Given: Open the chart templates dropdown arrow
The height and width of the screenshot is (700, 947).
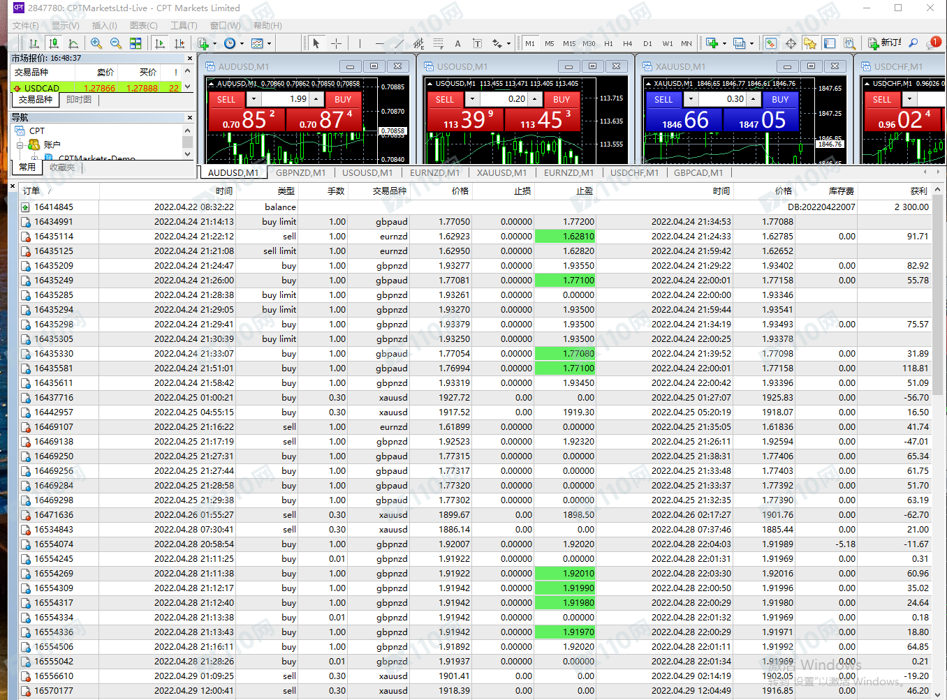Looking at the screenshot, I should 269,43.
